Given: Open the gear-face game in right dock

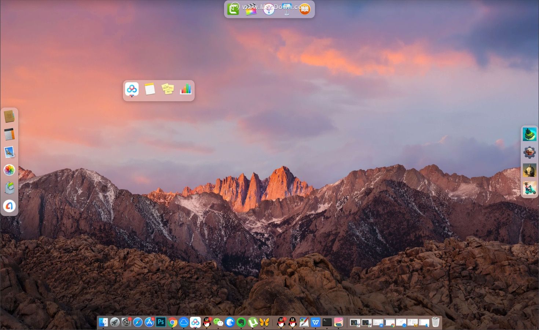Looking at the screenshot, I should coord(529,152).
